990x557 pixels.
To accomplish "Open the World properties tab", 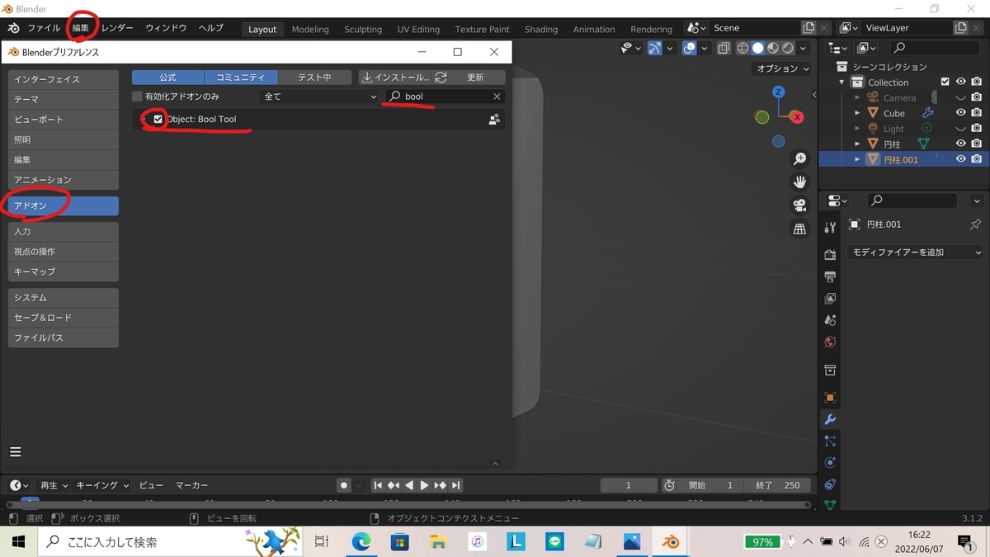I will click(x=830, y=342).
